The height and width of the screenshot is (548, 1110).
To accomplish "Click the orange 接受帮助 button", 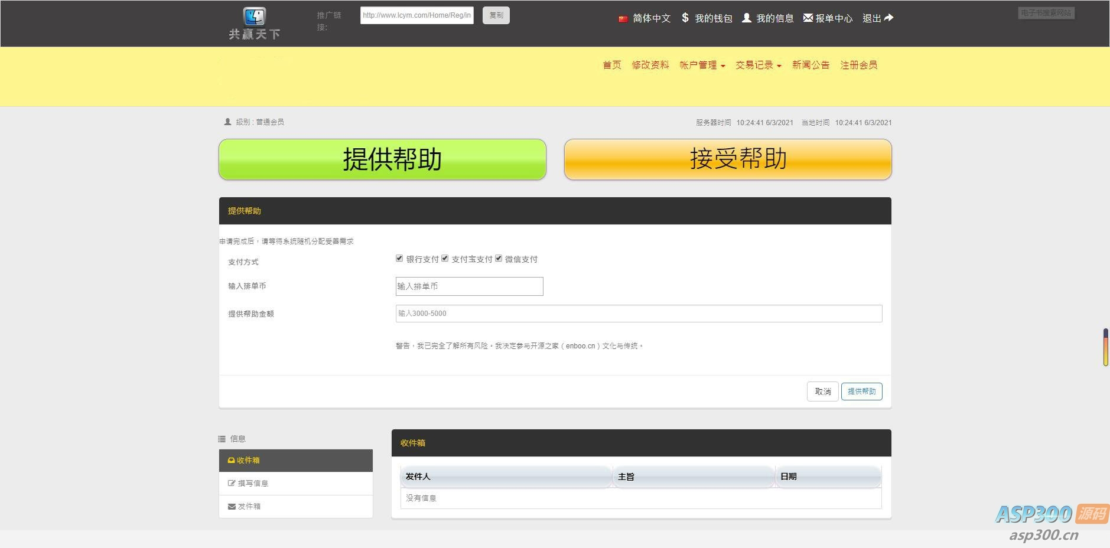I will pyautogui.click(x=728, y=159).
